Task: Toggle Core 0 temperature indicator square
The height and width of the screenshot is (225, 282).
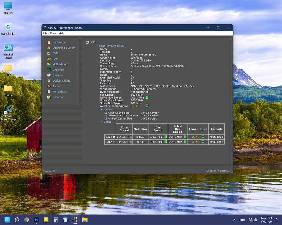Action: [x=203, y=137]
